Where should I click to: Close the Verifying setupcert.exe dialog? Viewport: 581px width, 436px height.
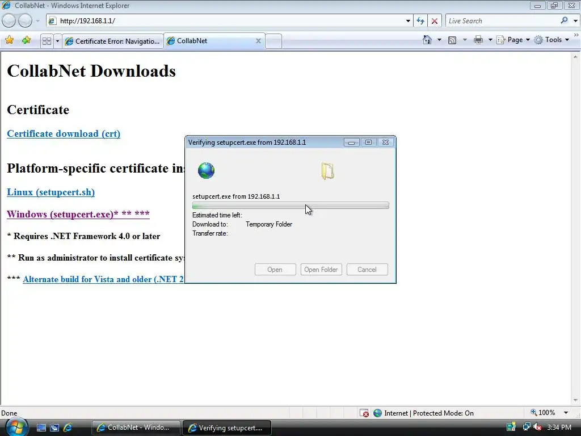385,142
